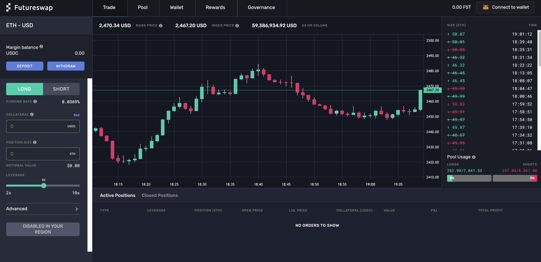Click the P&L column header
541x262 pixels.
[x=434, y=210]
